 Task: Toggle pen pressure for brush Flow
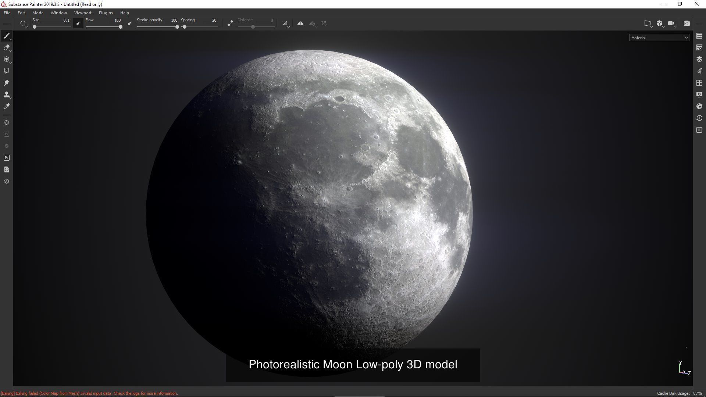pyautogui.click(x=129, y=23)
